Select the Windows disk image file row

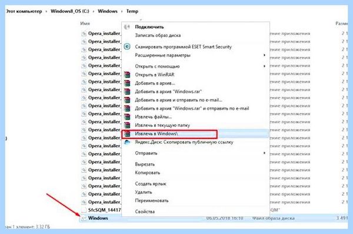[x=214, y=218]
